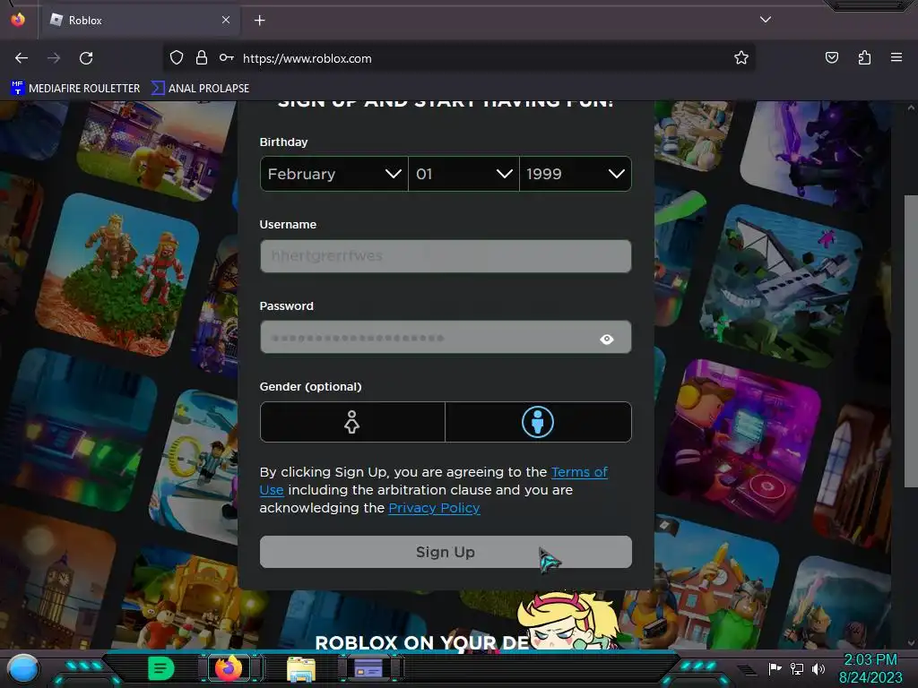The image size is (918, 688).
Task: Open the MEDIAFIRE ROULETTER bookmark
Action: point(75,89)
